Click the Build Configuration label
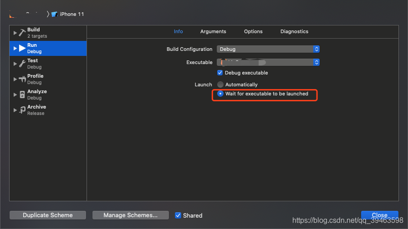Viewport: 408px width, 229px height. (189, 49)
